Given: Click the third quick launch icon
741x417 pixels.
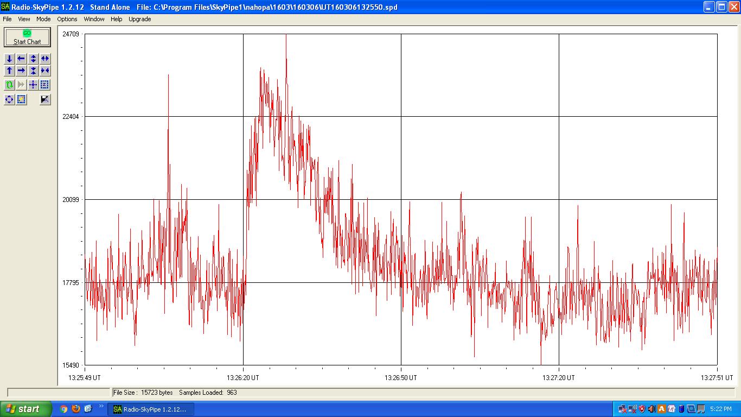Looking at the screenshot, I should [x=88, y=409].
